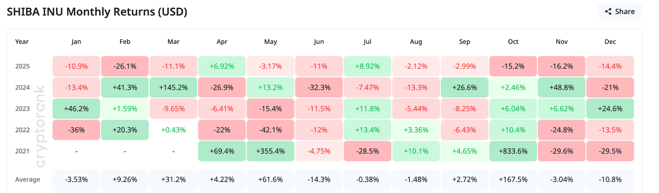Click the +145.2% March 2024 cell
Viewport: 659px width, 193px height.
173,87
